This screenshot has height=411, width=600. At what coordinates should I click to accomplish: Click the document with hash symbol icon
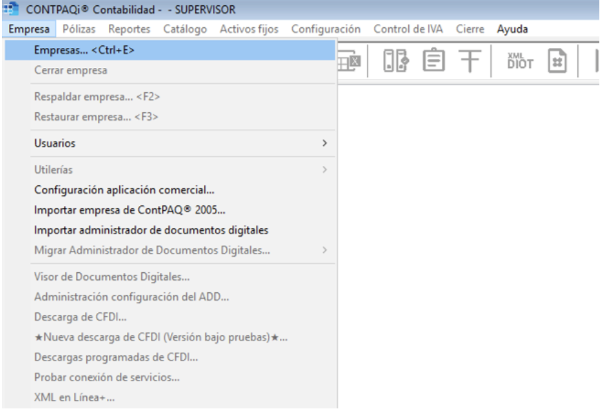point(557,60)
